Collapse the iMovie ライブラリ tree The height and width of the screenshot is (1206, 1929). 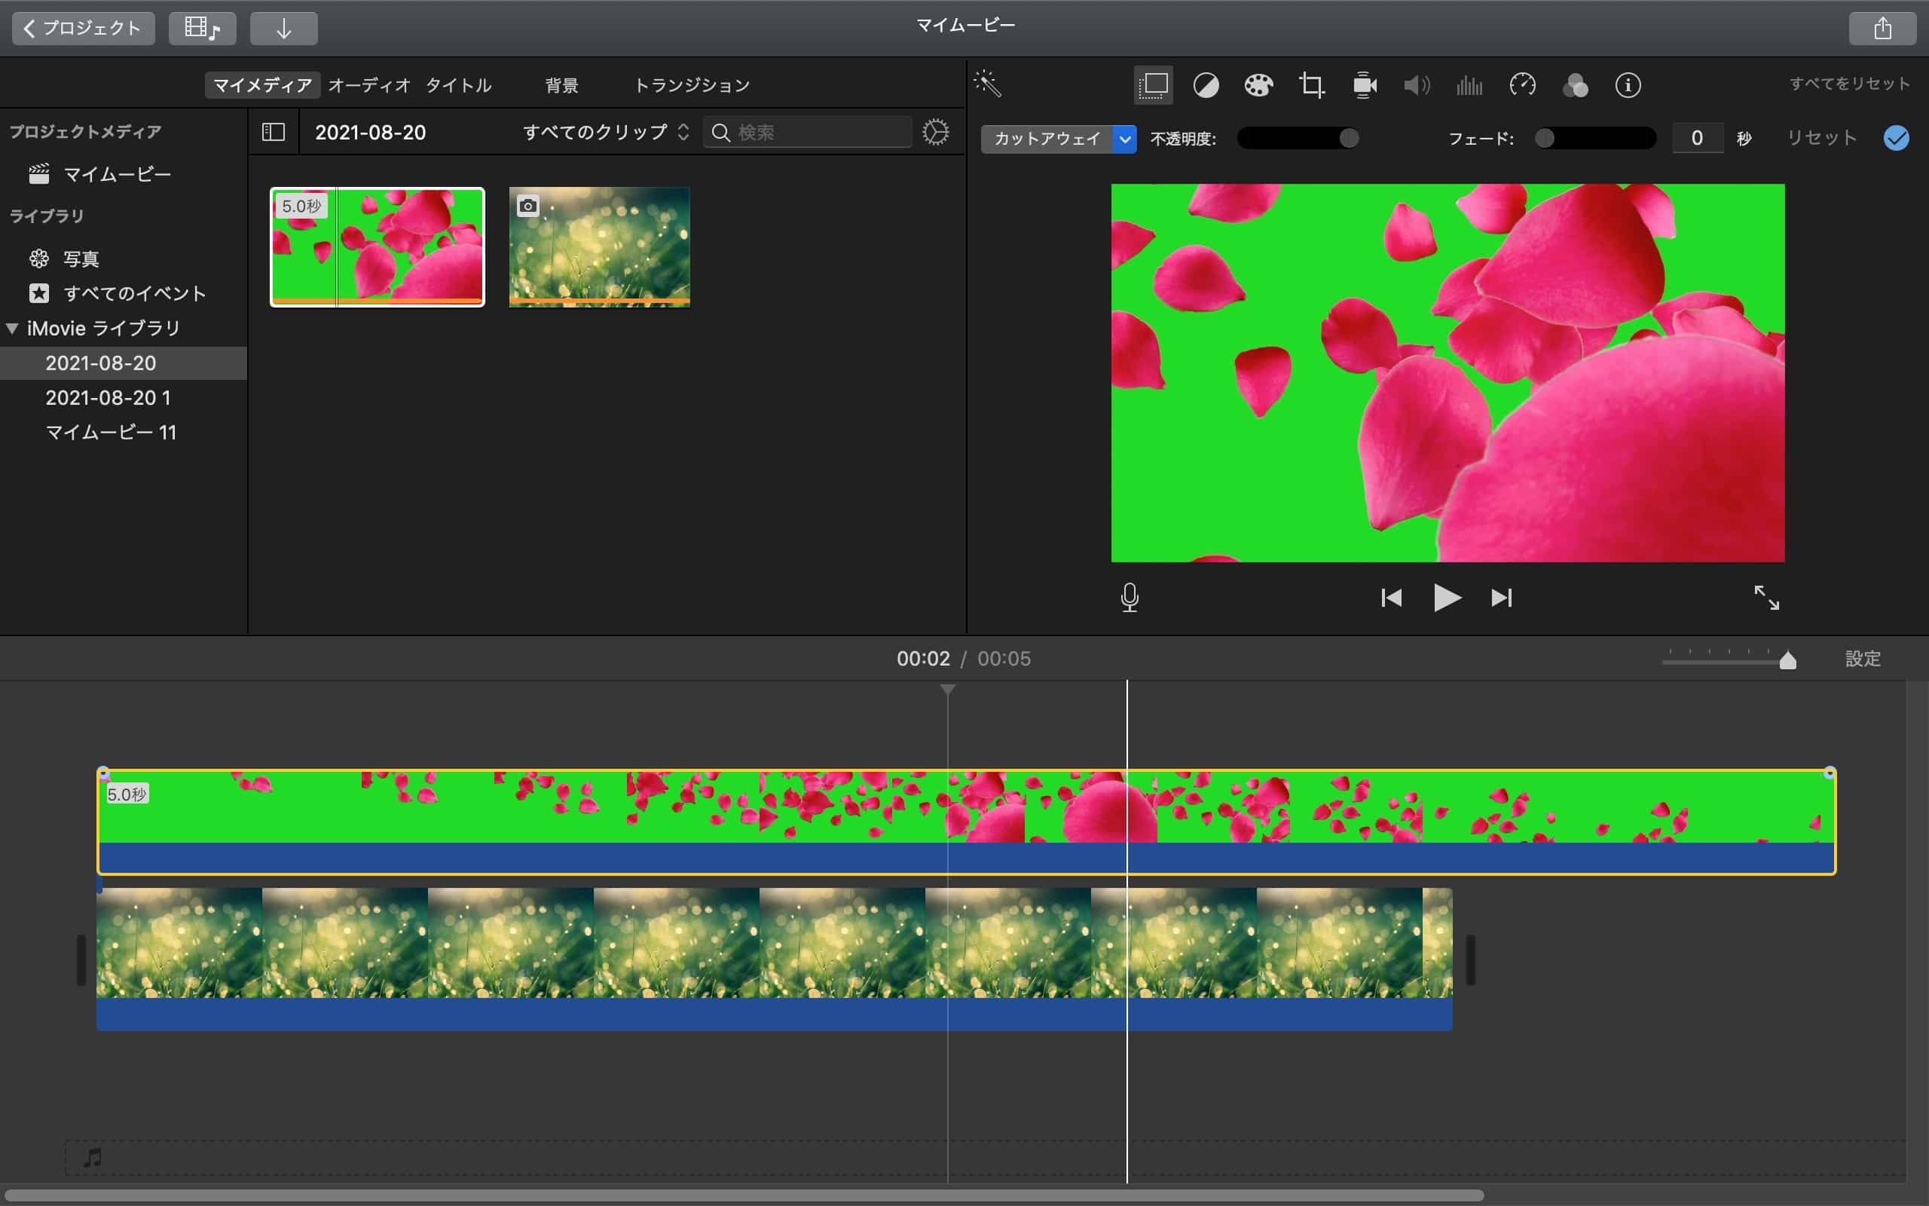[12, 329]
